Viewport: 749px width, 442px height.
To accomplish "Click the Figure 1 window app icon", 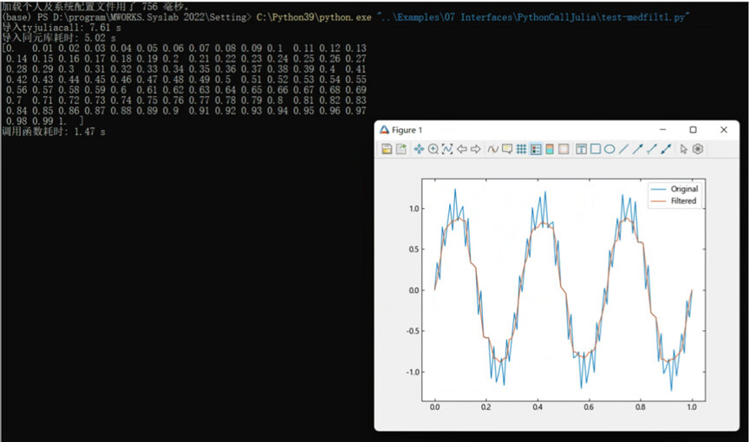I will click(385, 130).
